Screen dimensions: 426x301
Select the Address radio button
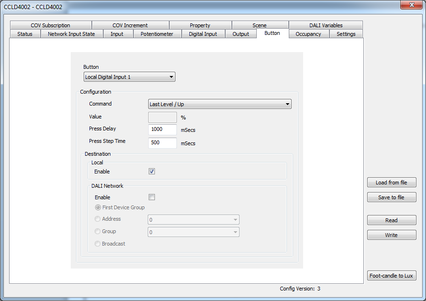97,219
